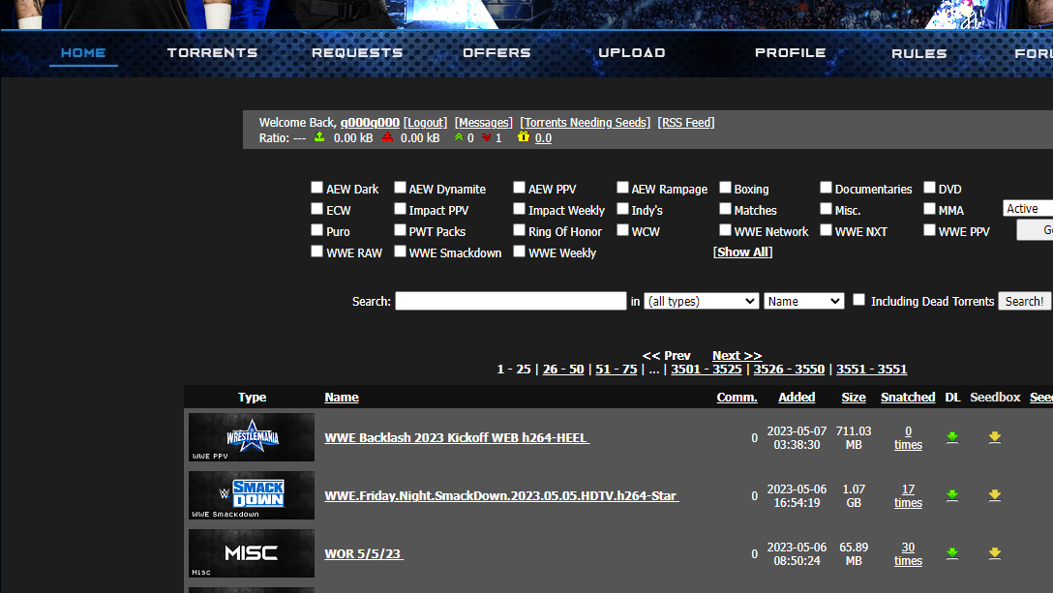Sort torrents by Snatched column
This screenshot has height=593, width=1053.
(908, 397)
